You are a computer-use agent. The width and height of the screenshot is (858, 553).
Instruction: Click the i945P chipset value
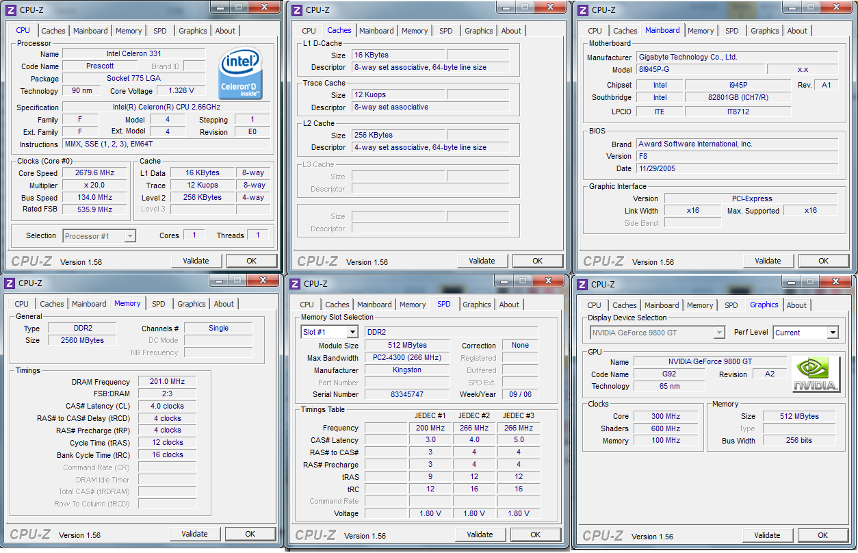point(738,85)
